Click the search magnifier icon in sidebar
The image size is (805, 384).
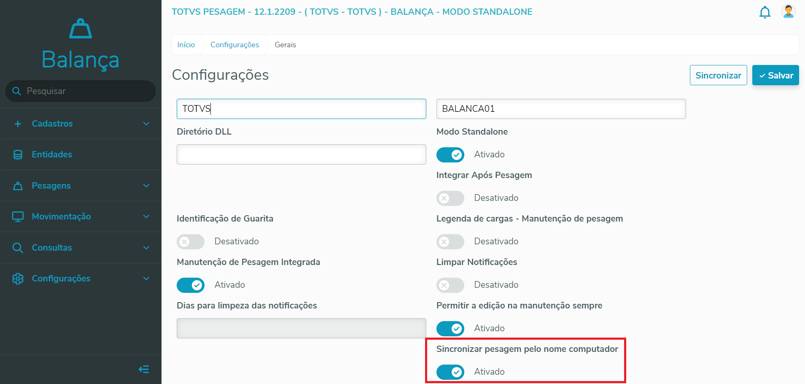[x=17, y=91]
